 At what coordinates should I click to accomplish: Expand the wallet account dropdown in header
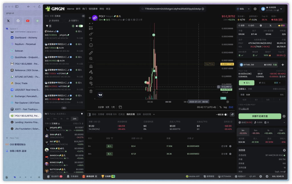pos(281,9)
